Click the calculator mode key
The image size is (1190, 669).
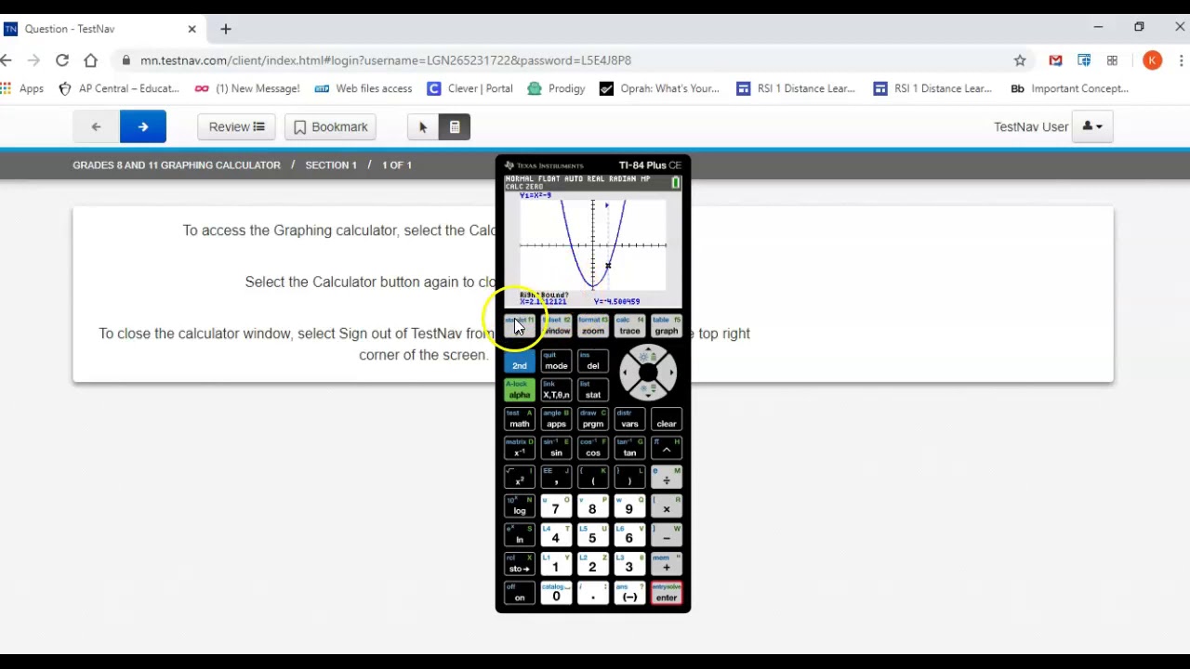pos(556,361)
